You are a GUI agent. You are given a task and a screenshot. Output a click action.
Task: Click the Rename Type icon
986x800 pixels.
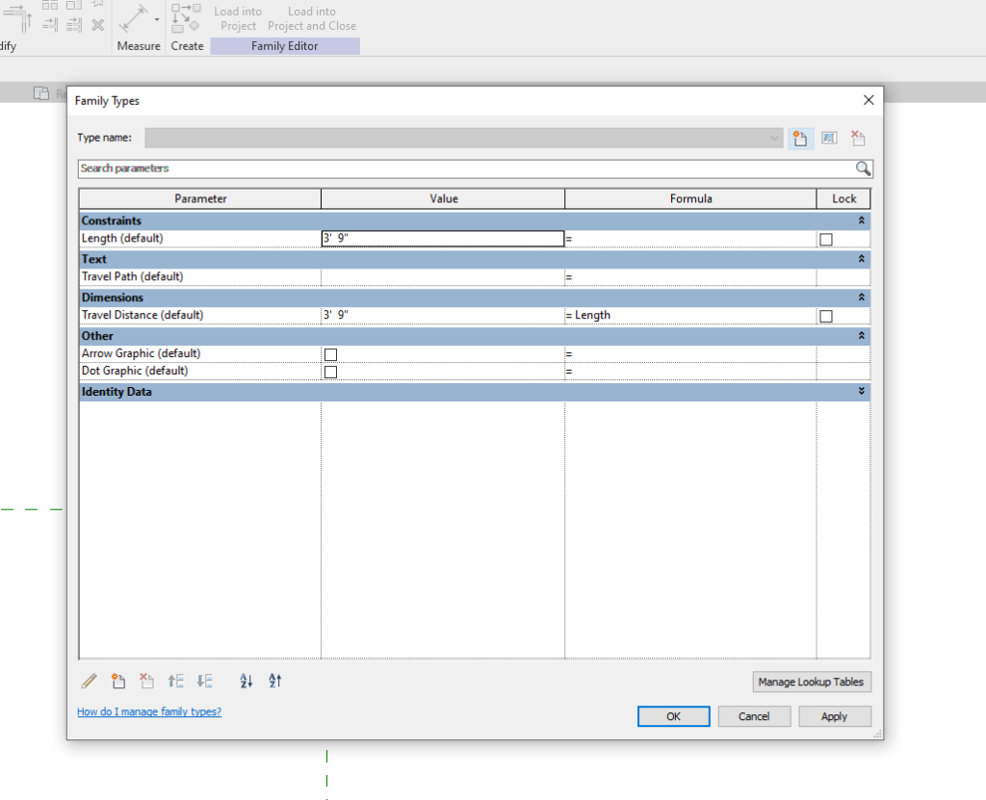829,139
